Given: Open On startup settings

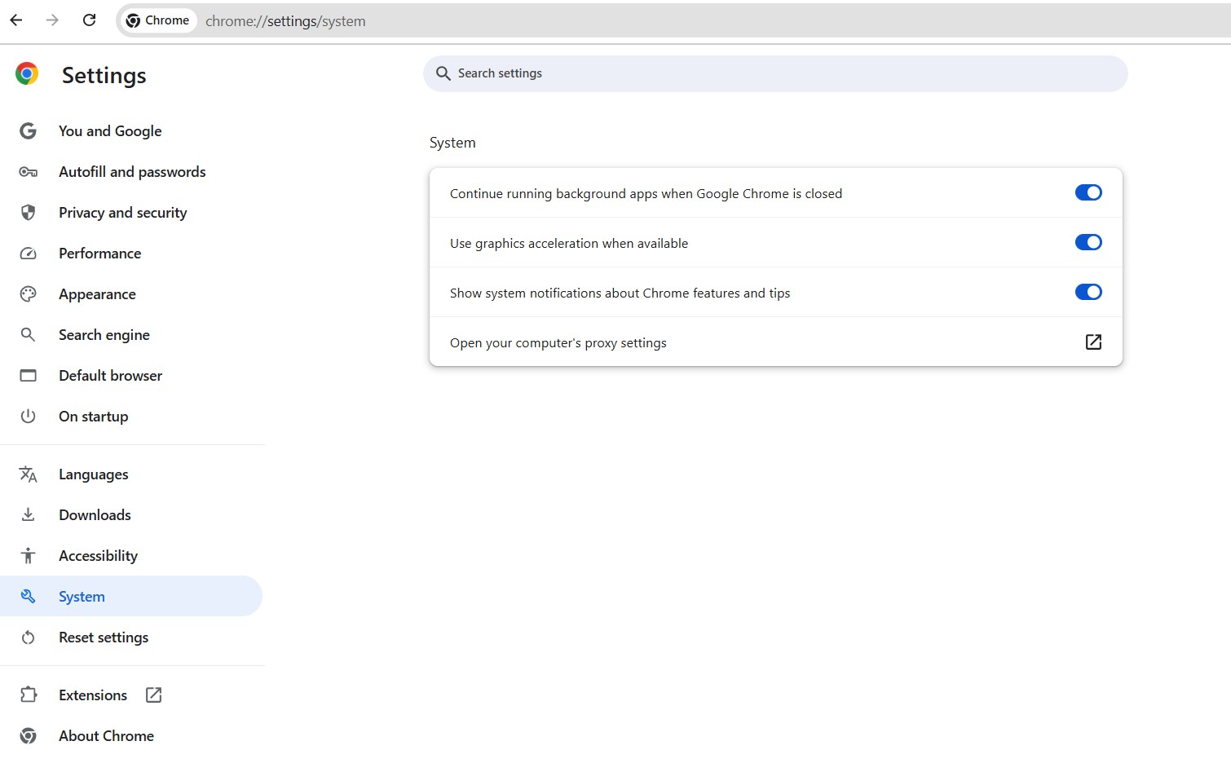Looking at the screenshot, I should click(x=94, y=417).
